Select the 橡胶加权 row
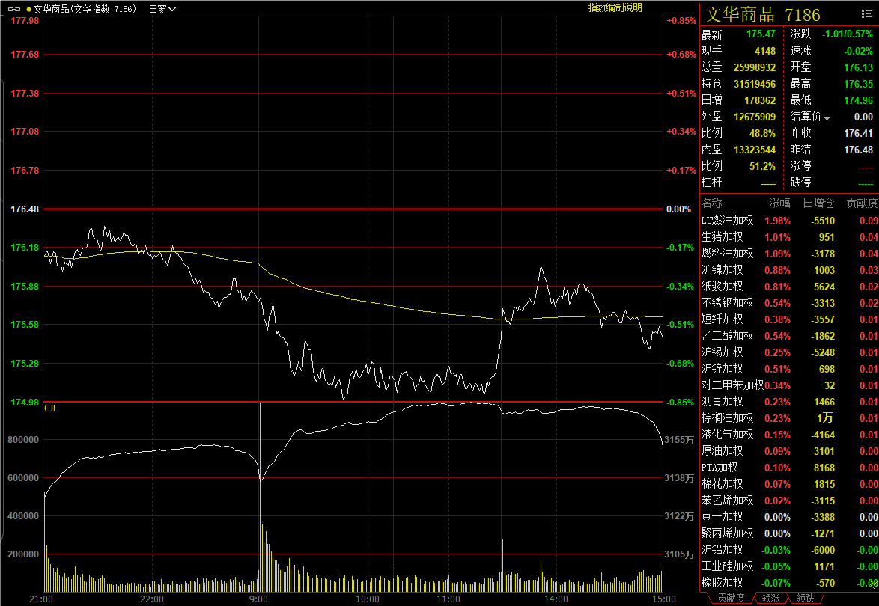The width and height of the screenshot is (879, 606). [722, 583]
